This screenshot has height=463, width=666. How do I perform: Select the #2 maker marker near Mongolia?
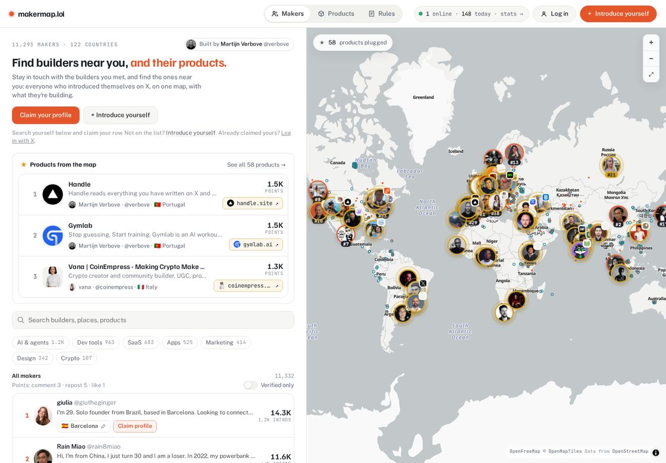tap(618, 215)
